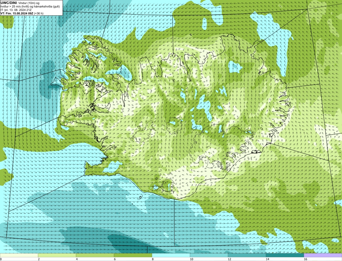
Task: Click the pale yellow 0–2 m/s legend swatch
Action: coord(19,255)
